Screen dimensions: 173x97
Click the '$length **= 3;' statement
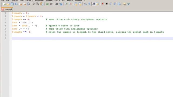(x=22, y=32)
